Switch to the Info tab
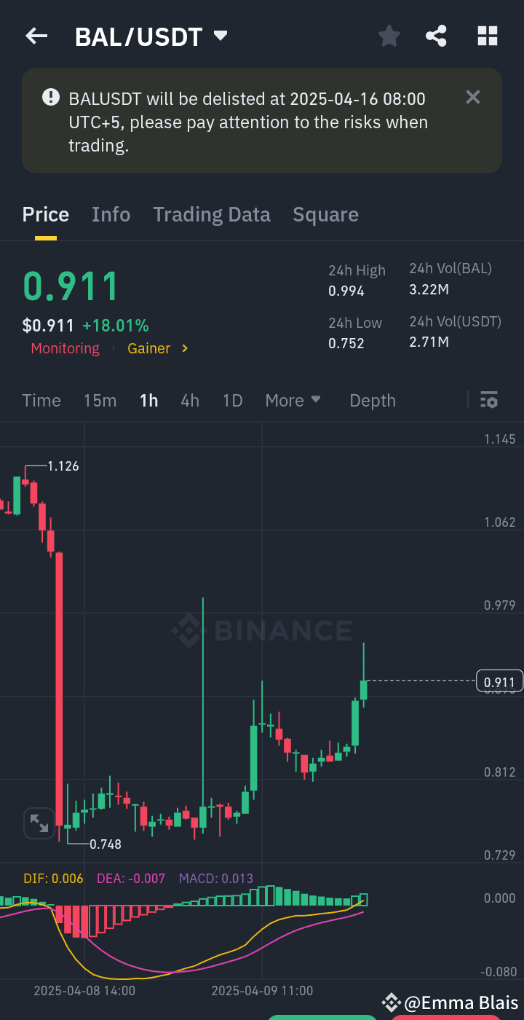The width and height of the screenshot is (524, 1020). 111,214
